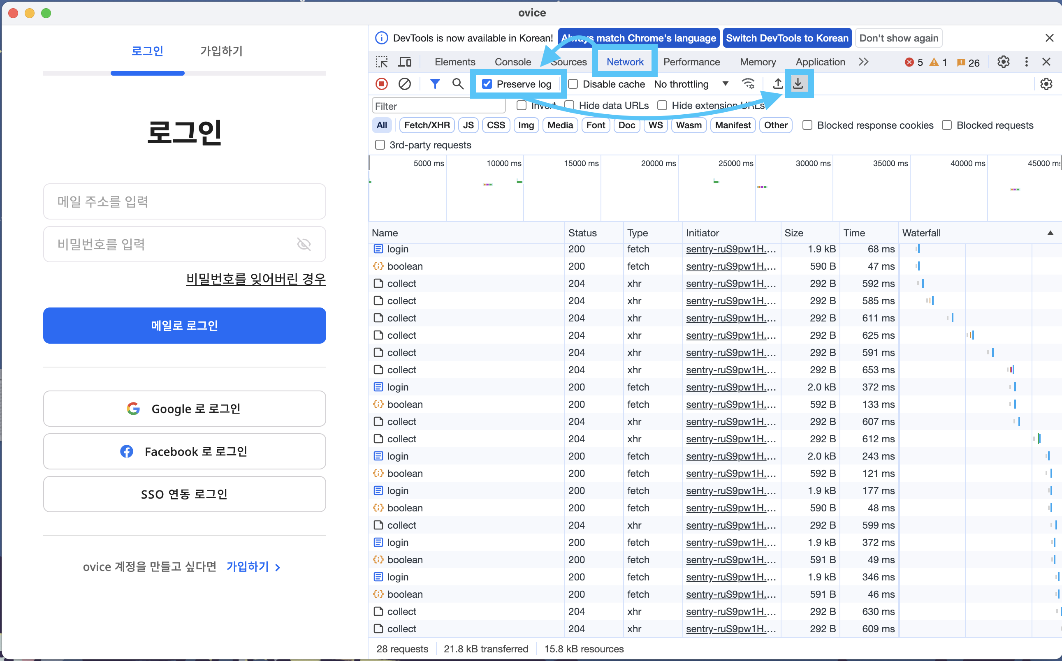The width and height of the screenshot is (1062, 661).
Task: Filter requests by Doc type
Action: 627,125
